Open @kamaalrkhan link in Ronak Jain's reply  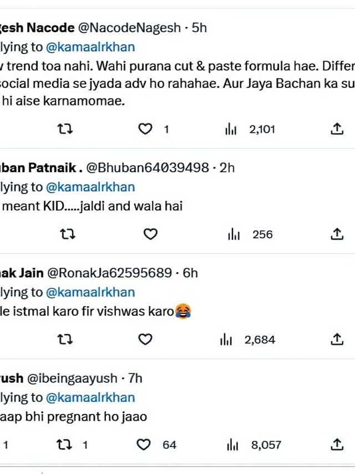pos(90,292)
